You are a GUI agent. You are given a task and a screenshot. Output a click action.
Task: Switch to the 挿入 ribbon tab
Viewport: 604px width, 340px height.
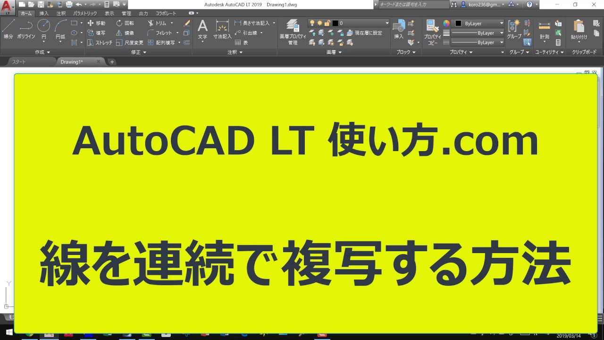click(x=44, y=13)
